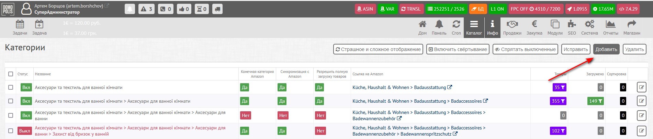
Task: Edit the Badewannenzubehör category row
Action: click(x=641, y=115)
